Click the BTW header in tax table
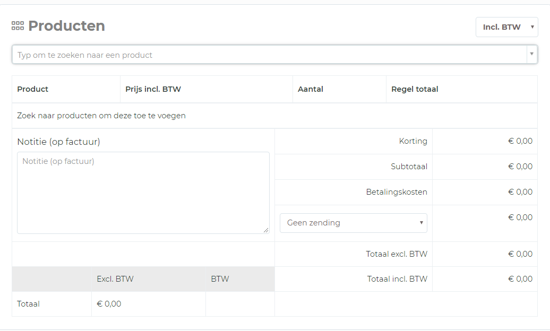 pyautogui.click(x=220, y=279)
